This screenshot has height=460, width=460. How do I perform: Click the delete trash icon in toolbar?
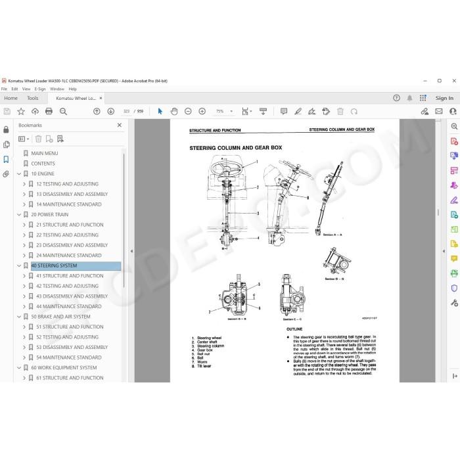click(340, 112)
